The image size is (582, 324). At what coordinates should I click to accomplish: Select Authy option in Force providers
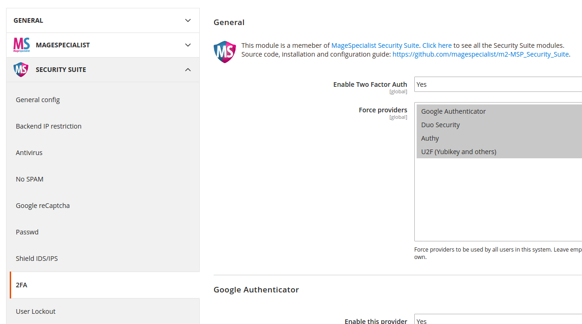tap(430, 138)
